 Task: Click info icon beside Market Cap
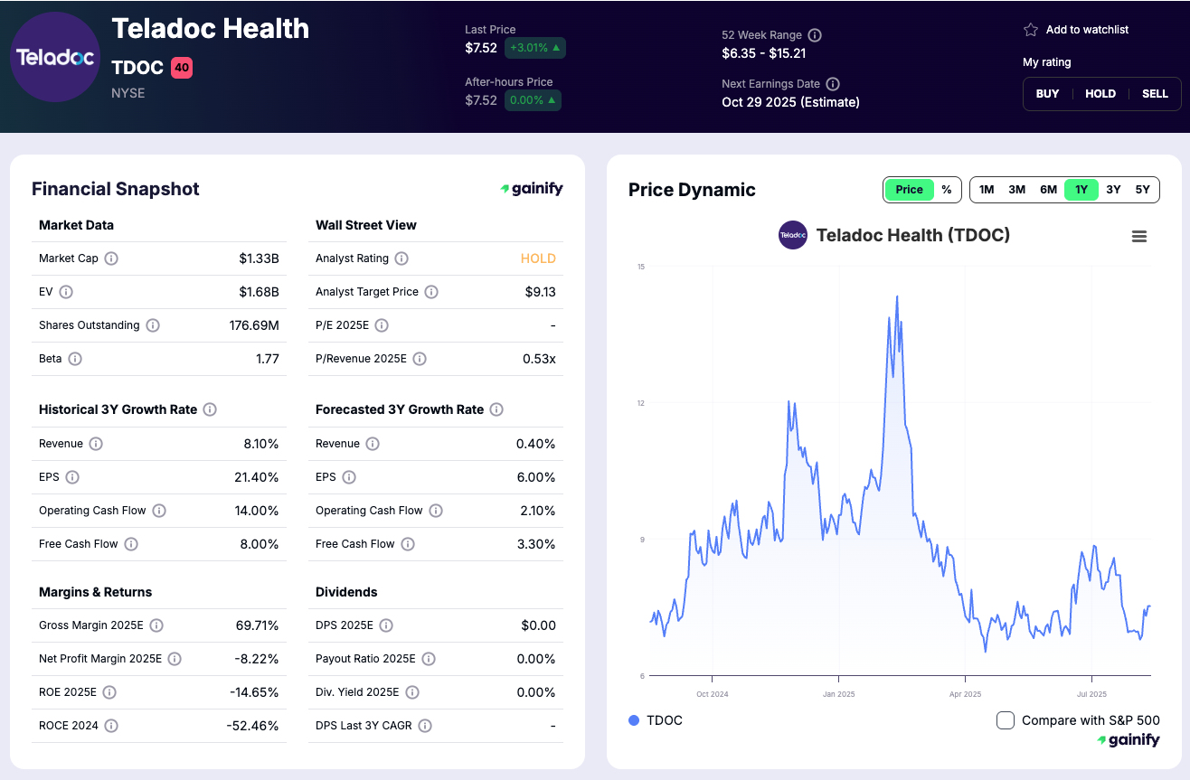(111, 258)
